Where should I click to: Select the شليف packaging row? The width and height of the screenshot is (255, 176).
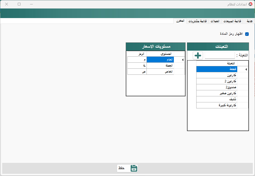click(x=217, y=99)
